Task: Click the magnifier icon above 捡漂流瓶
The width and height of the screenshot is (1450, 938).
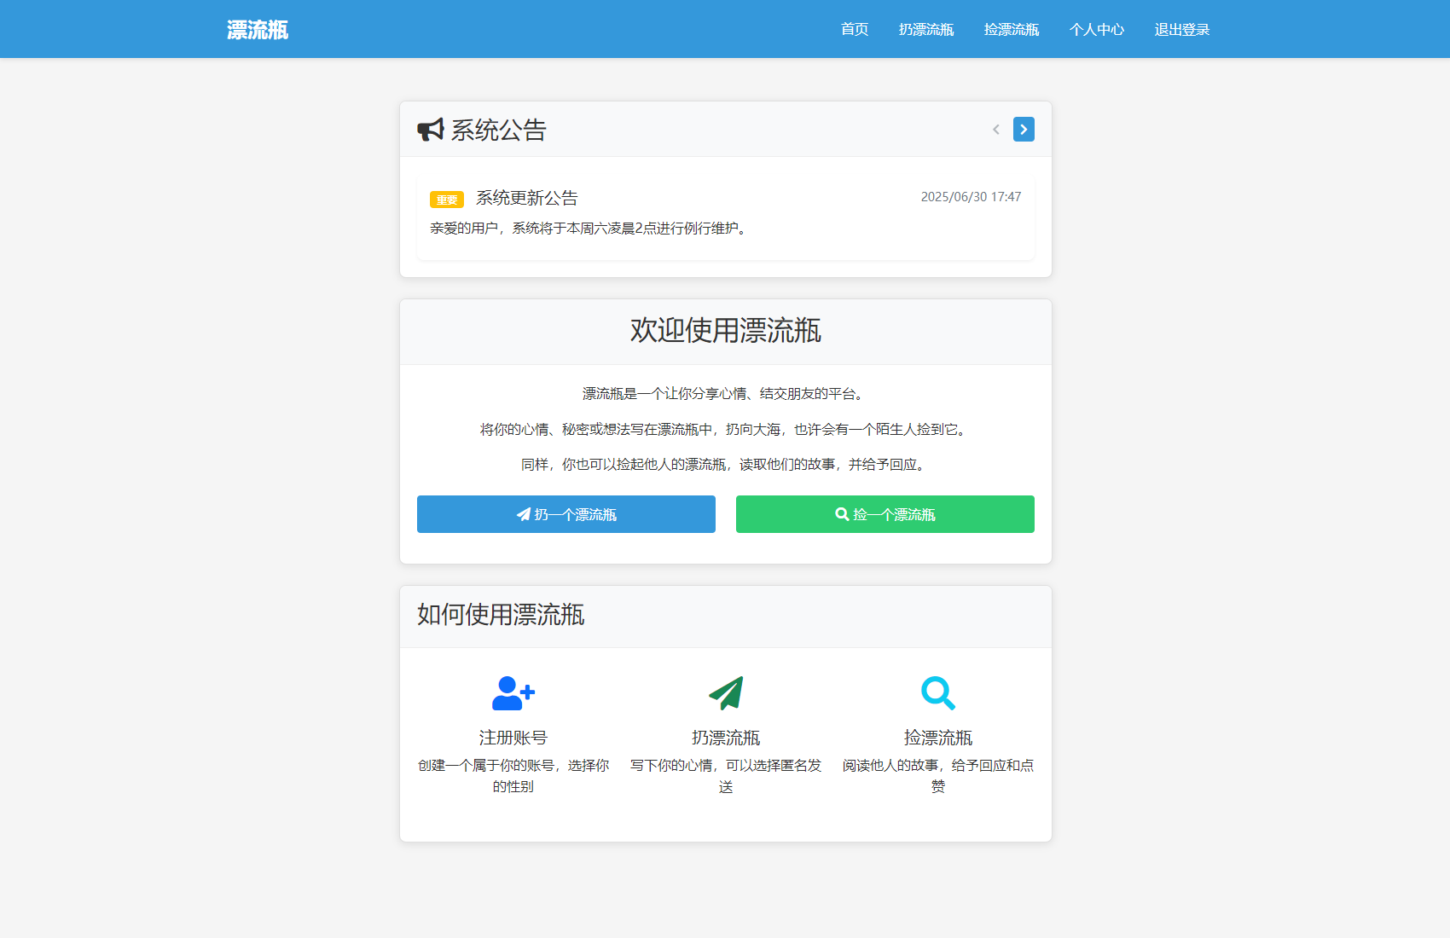Action: click(x=938, y=693)
